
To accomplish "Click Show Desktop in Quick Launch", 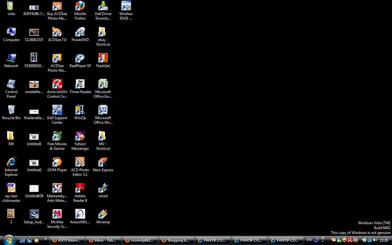I will click(22, 240).
